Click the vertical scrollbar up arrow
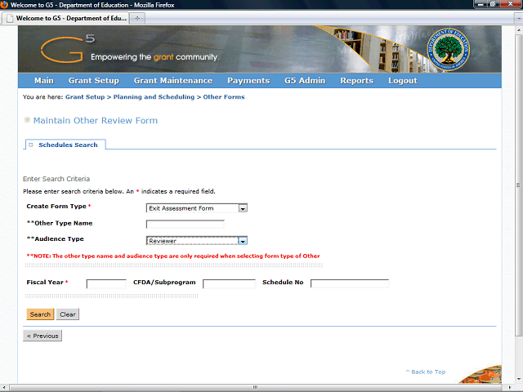Screen dimensions: 523x392 pyautogui.click(x=519, y=30)
